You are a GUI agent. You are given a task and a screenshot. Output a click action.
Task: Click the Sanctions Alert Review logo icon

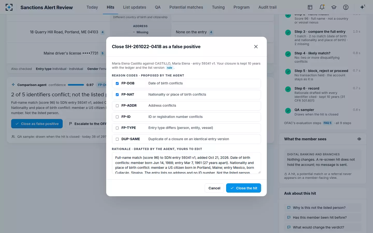[9, 7]
